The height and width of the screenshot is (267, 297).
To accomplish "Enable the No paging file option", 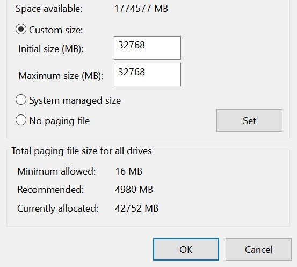I will pos(21,120).
